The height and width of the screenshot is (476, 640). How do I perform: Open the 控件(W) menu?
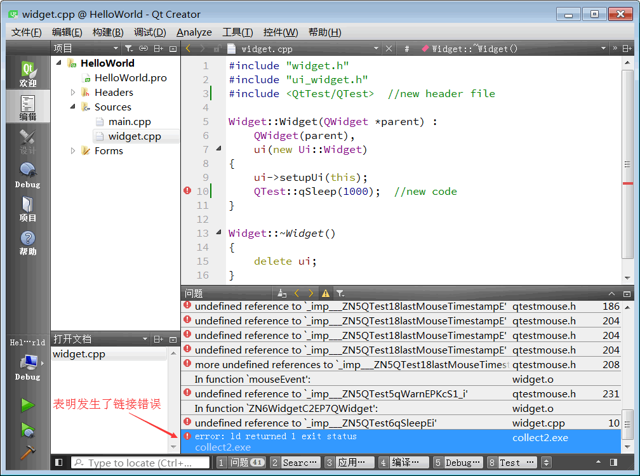(281, 32)
